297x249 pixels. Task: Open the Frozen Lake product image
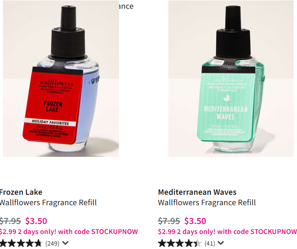61,78
